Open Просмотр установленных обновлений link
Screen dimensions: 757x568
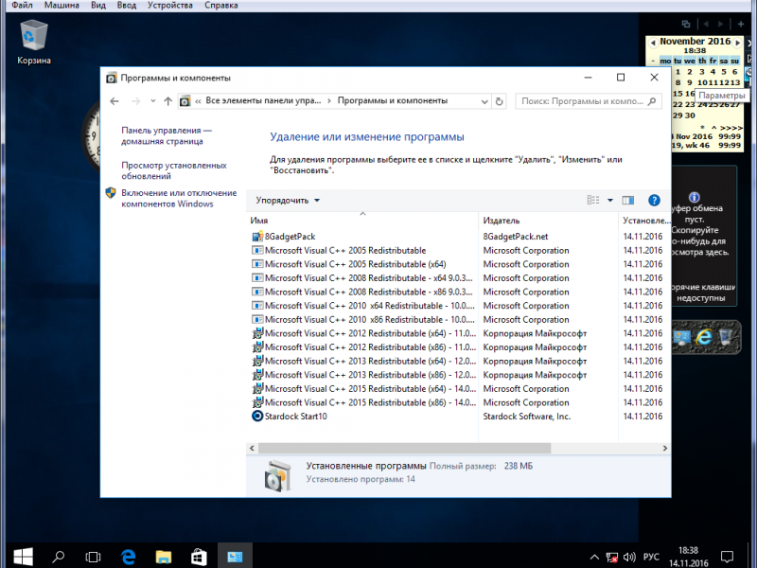[174, 170]
